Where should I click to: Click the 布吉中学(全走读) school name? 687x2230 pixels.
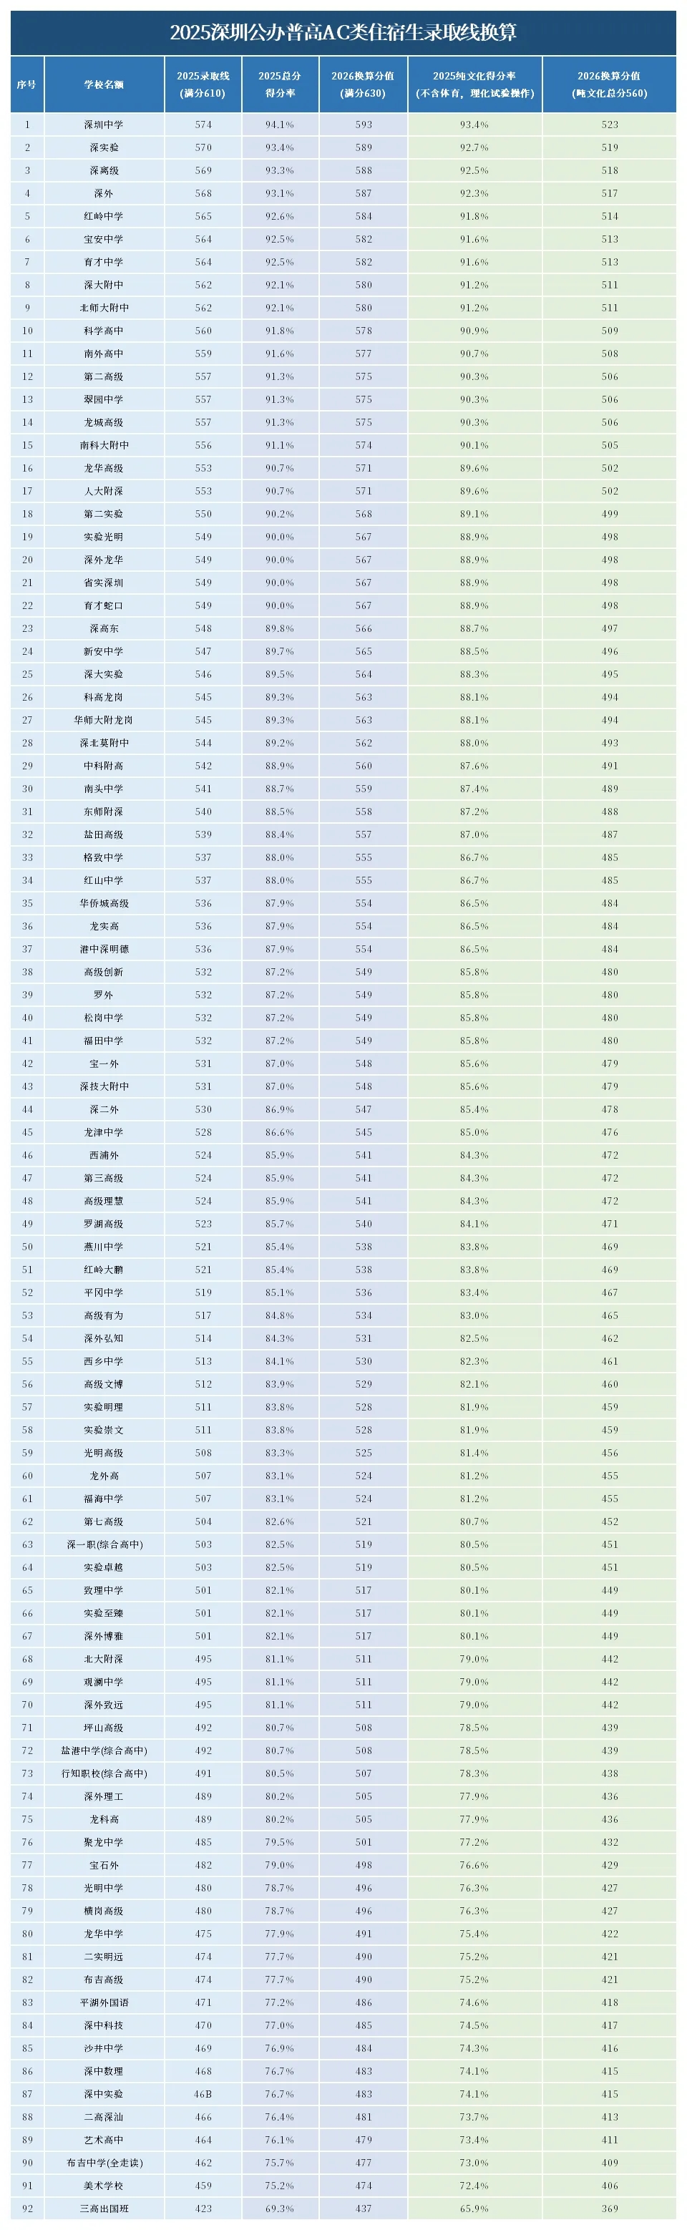(x=104, y=2163)
